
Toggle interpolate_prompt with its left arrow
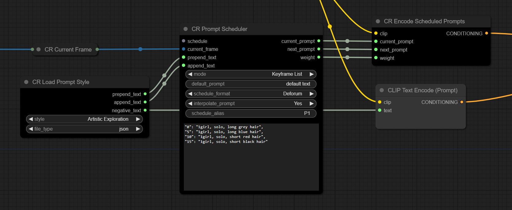click(190, 103)
